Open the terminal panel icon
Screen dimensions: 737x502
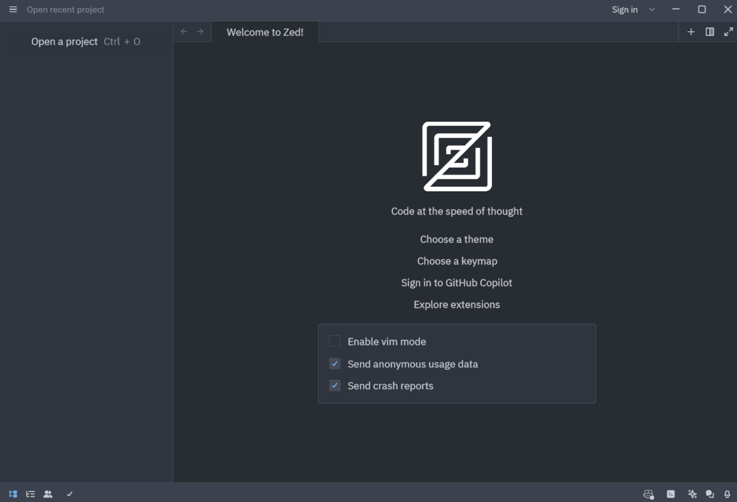pos(670,493)
